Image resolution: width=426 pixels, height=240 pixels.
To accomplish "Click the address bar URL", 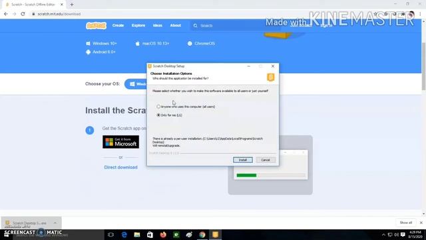I will click(59, 14).
